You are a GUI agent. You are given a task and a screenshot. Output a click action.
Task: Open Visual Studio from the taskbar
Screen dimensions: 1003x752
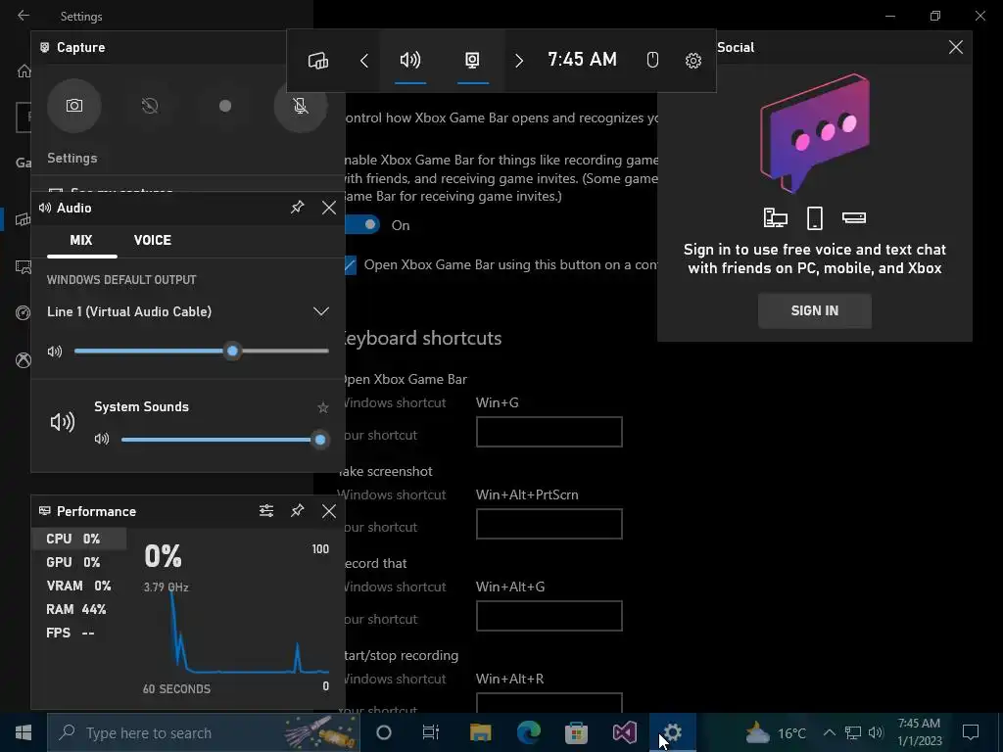[x=624, y=732]
